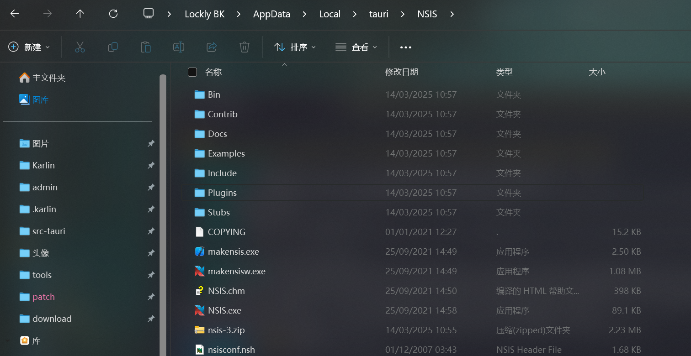Screen dimensions: 691x356
Task: Open the three-dot more options menu
Action: pyautogui.click(x=406, y=47)
